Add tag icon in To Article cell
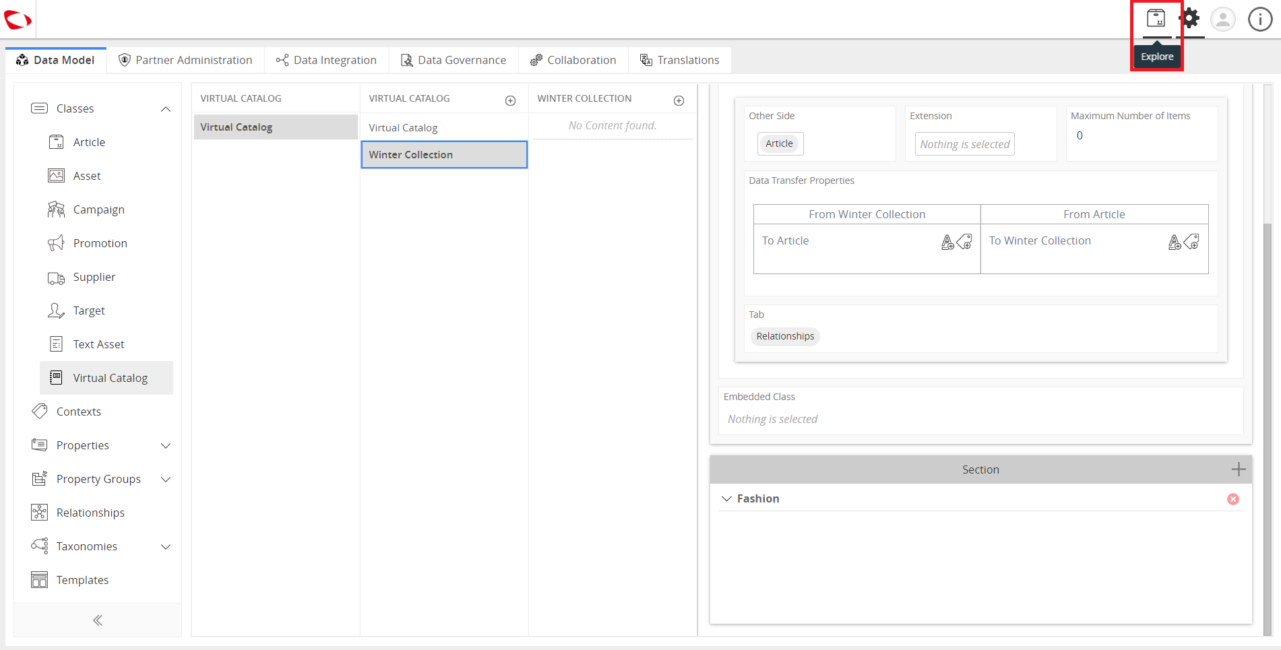 964,241
